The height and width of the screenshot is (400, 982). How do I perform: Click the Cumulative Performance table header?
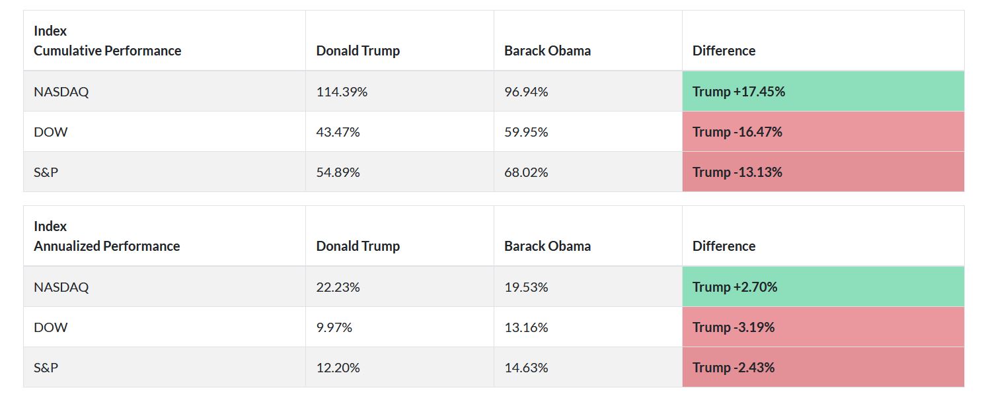[107, 51]
